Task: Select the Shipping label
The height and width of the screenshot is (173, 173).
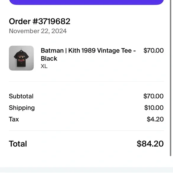Action: [x=22, y=108]
